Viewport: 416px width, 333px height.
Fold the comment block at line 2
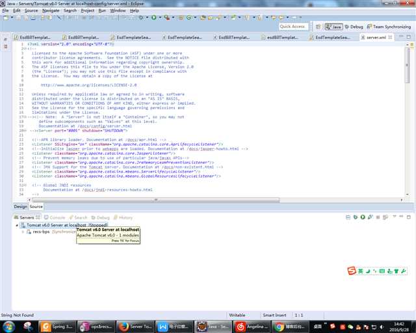(25, 49)
